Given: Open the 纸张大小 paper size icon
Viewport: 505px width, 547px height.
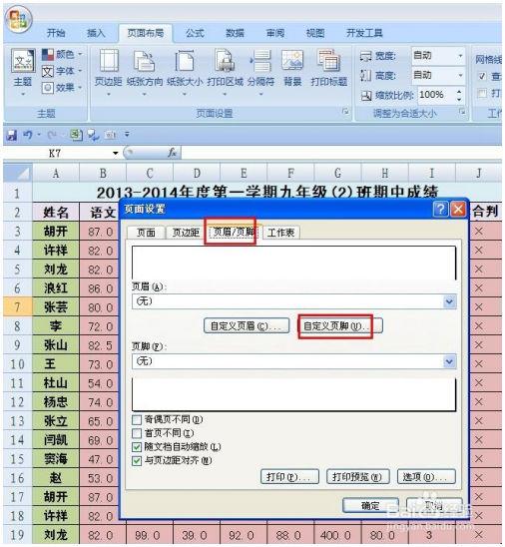Looking at the screenshot, I should tap(185, 69).
